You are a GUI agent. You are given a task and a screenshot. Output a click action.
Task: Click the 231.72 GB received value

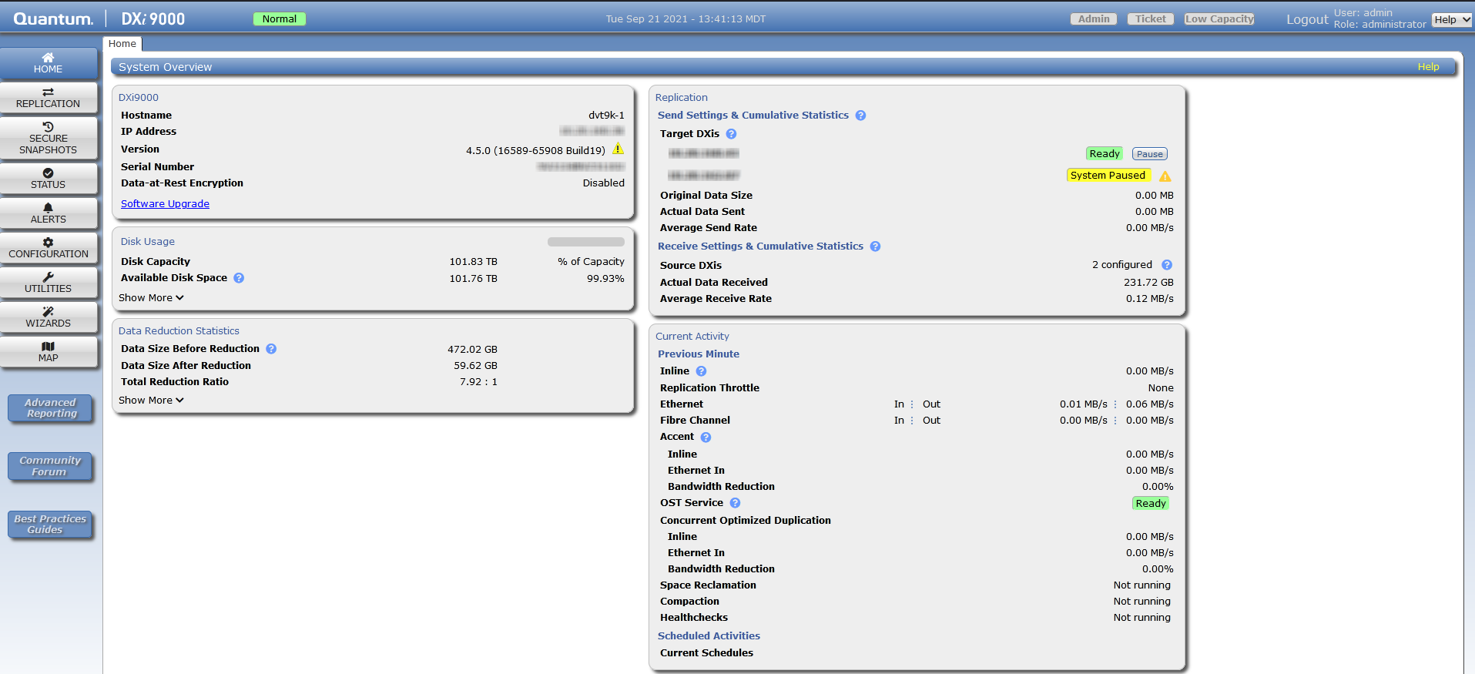1148,283
